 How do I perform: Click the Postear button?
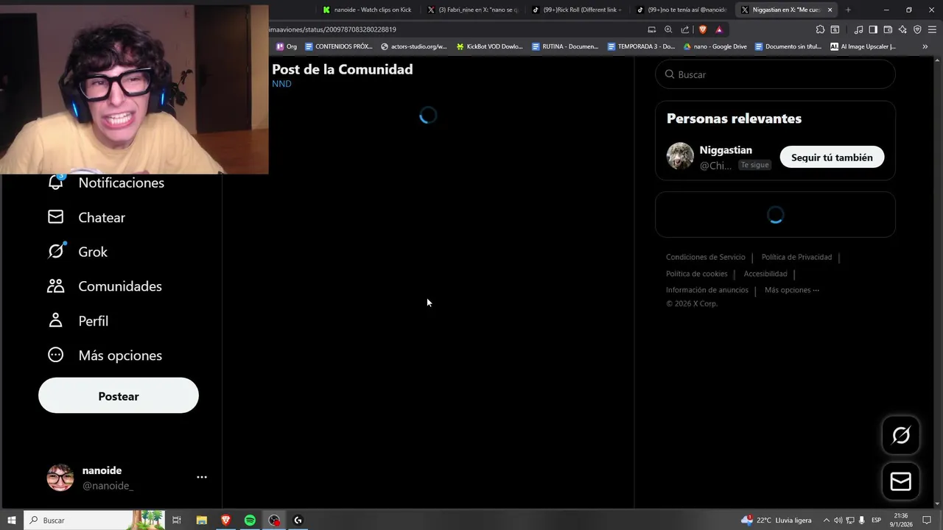click(119, 396)
